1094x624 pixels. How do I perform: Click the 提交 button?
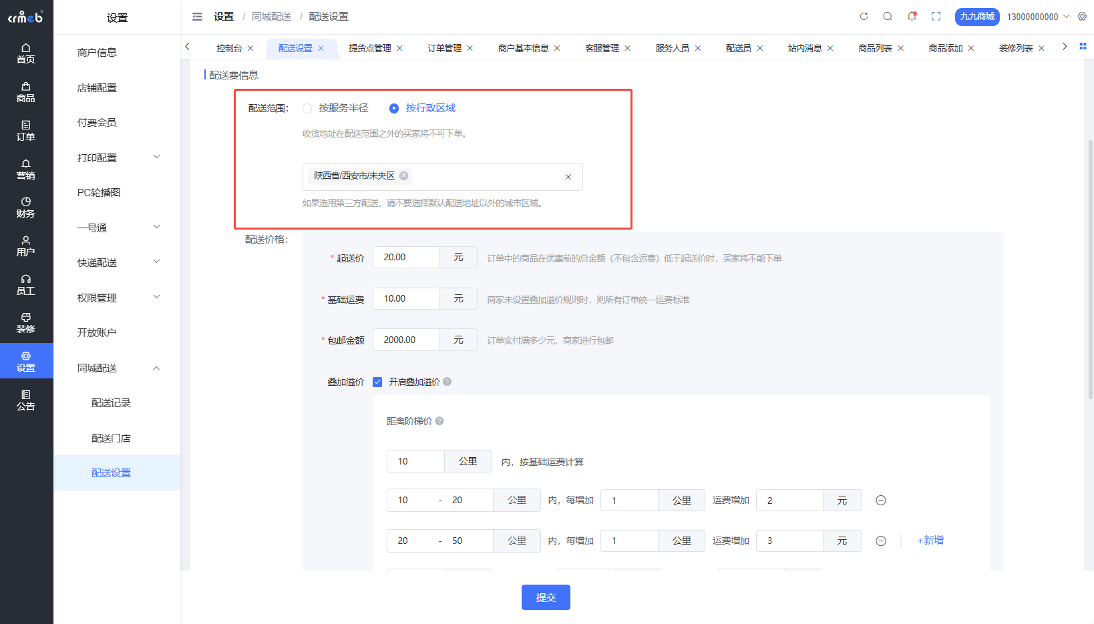(546, 597)
